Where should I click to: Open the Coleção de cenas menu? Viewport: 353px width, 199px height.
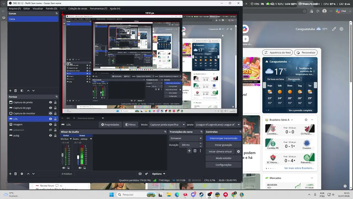tap(78, 9)
